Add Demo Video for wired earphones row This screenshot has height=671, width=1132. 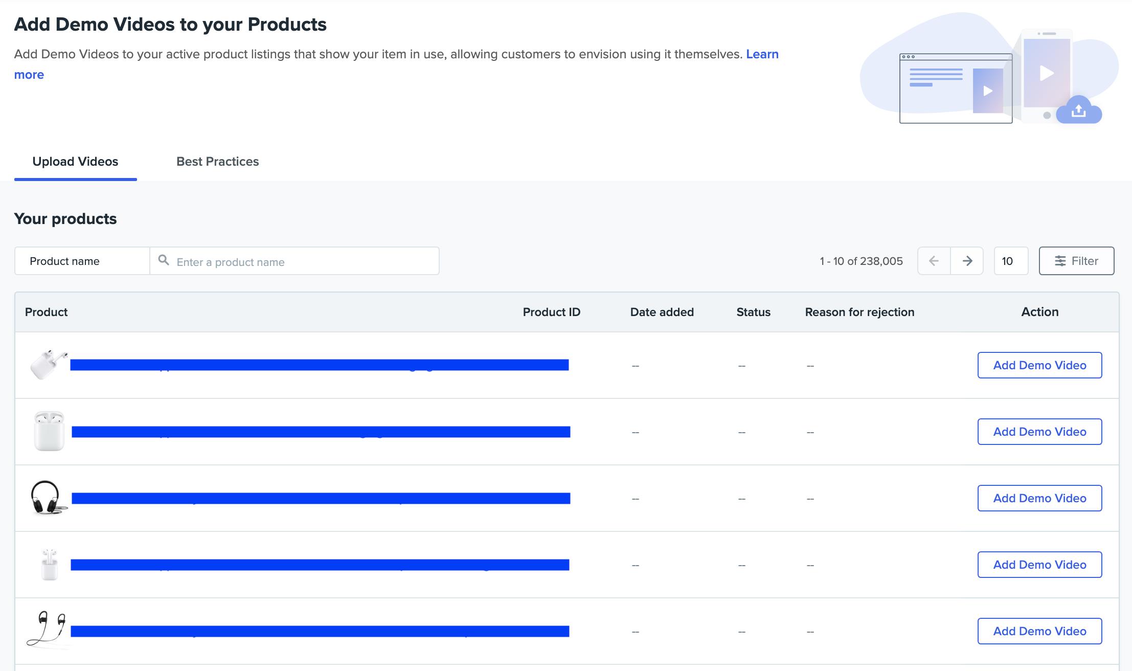1039,631
